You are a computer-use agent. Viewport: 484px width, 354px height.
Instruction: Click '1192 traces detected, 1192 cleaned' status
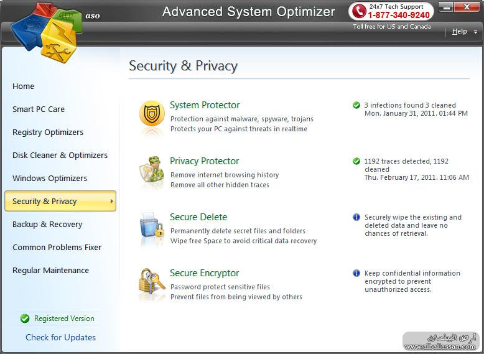pyautogui.click(x=406, y=165)
